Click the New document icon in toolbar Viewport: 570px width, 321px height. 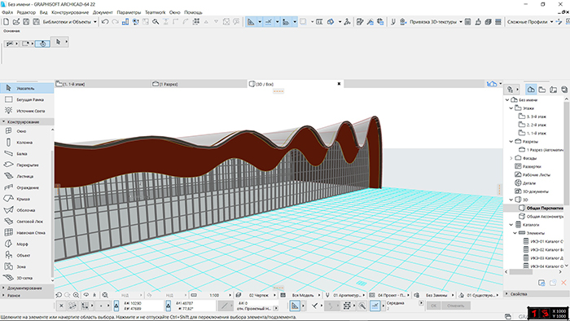click(7, 22)
